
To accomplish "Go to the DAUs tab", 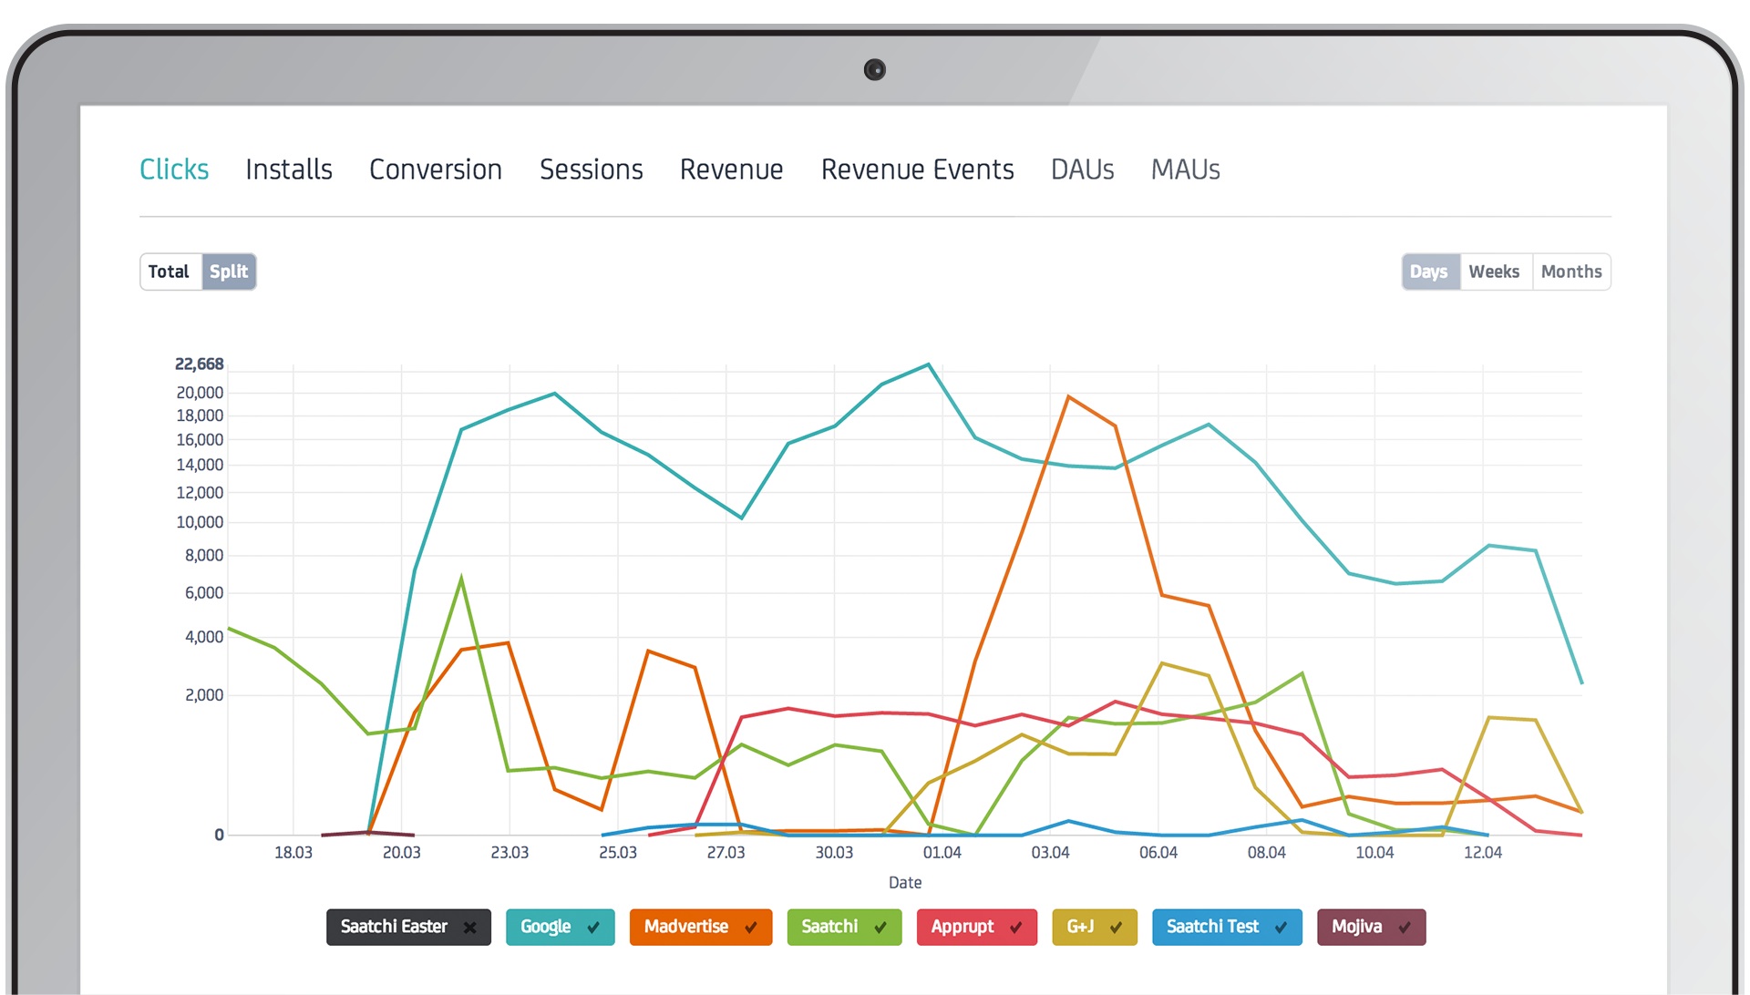I will click(x=1082, y=169).
